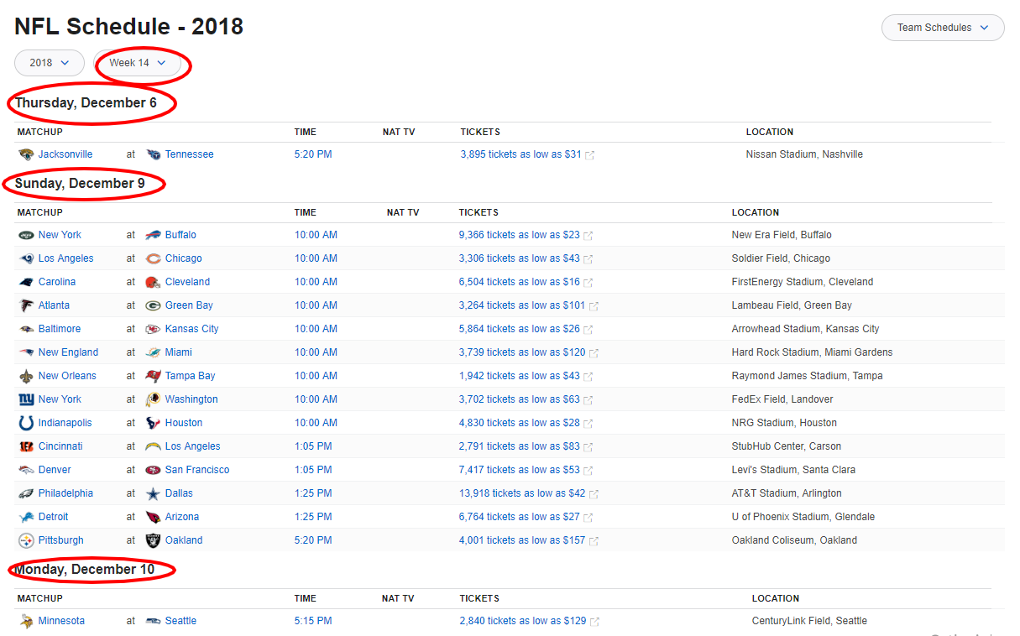
Task: Open external ticket icon for Minnesota game
Action: coord(594,622)
